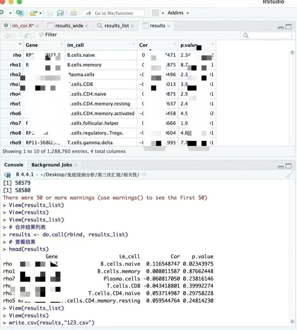Click the console vertical scrollbar thumb
297x330 pixels.
click(292, 321)
